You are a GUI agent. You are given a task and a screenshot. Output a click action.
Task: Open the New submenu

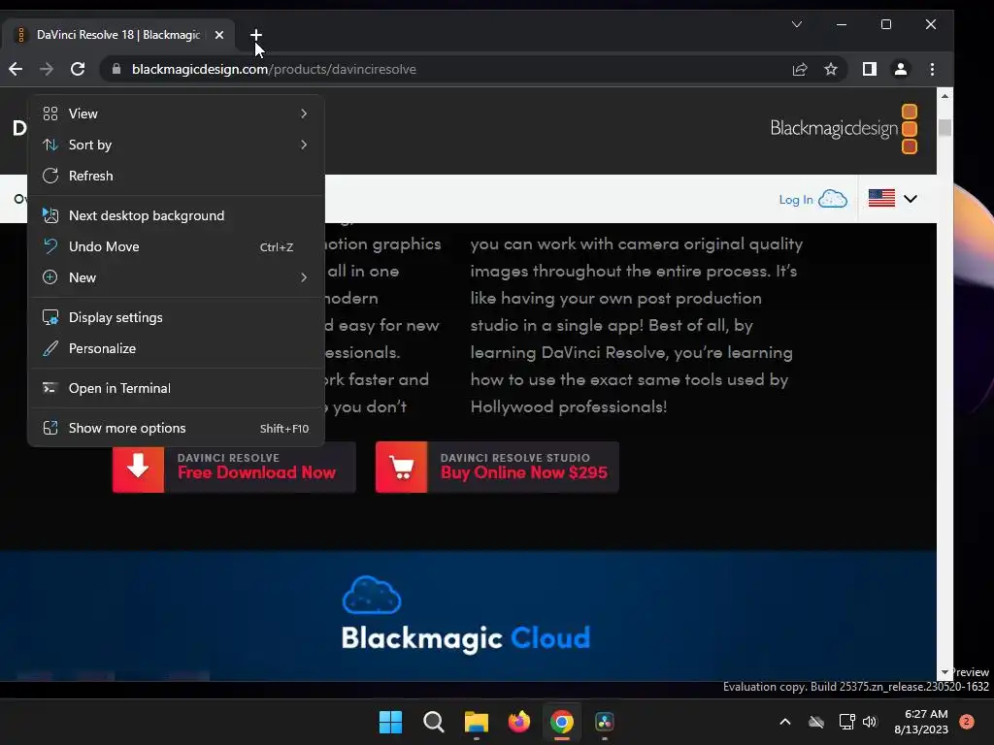coord(176,277)
